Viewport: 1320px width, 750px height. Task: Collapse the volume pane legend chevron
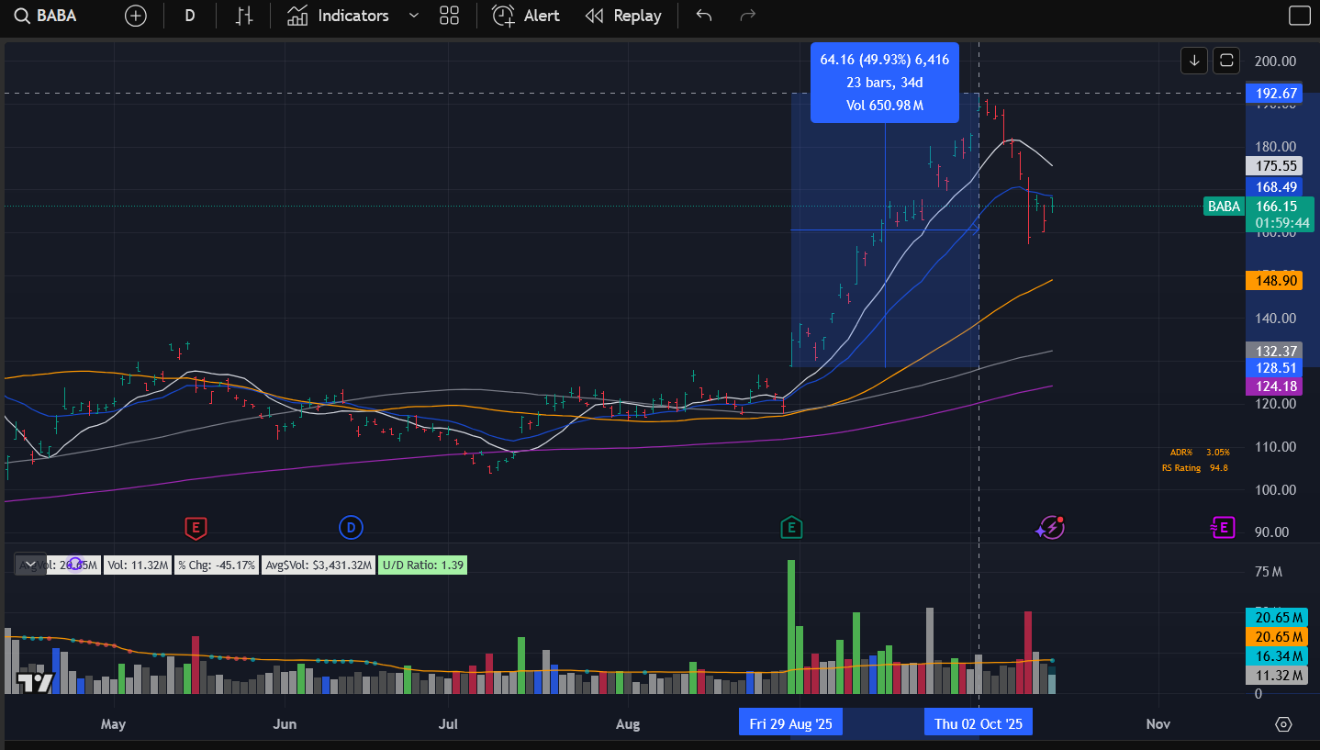coord(29,565)
